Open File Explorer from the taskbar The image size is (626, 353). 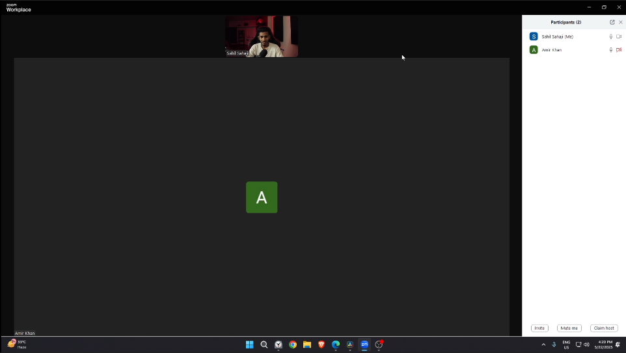coord(307,345)
